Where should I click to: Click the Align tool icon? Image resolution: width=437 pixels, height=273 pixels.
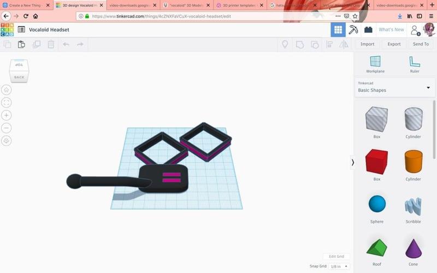coord(329,44)
